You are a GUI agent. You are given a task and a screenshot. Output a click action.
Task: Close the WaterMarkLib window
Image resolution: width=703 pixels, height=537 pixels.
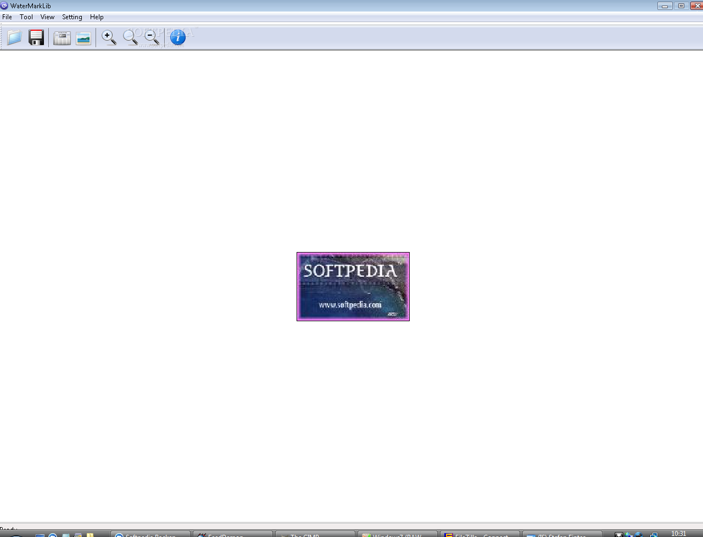point(696,5)
